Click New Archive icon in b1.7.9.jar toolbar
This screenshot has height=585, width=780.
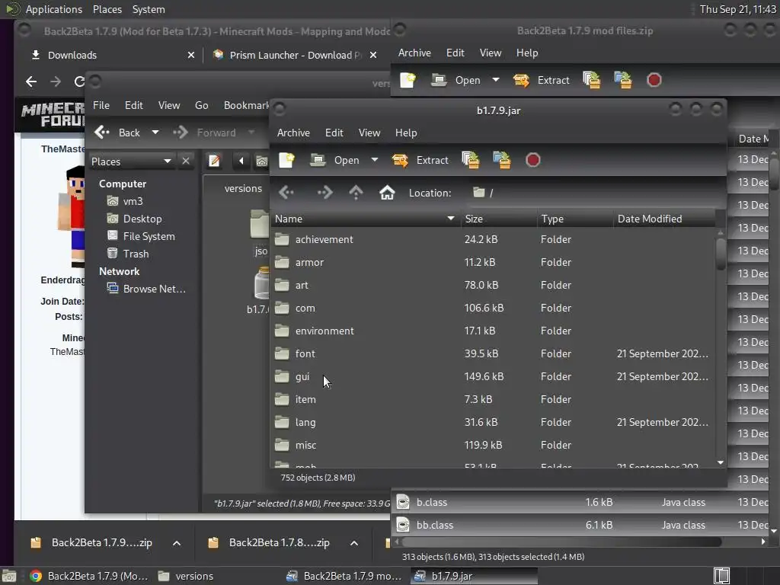click(x=286, y=160)
